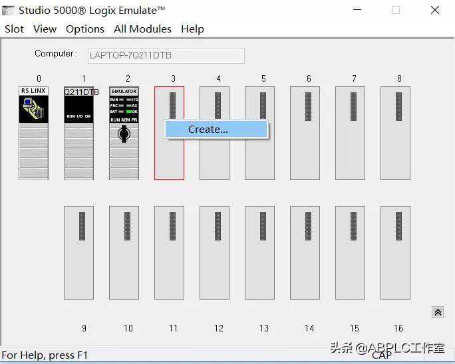The height and width of the screenshot is (364, 455).
Task: Open the Options menu
Action: (x=84, y=29)
